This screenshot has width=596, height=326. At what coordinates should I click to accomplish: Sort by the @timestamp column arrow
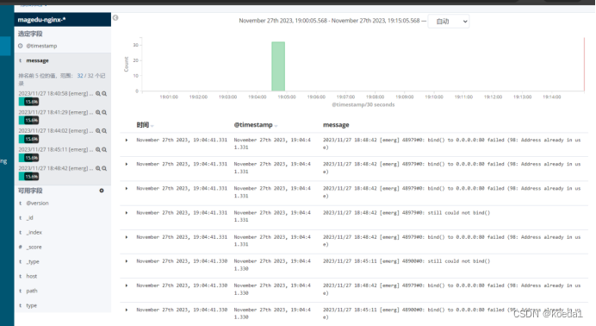[276, 126]
